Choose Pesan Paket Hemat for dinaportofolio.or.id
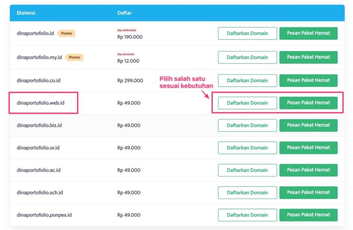Viewport: 353px width, 230px height. pyautogui.click(x=308, y=148)
